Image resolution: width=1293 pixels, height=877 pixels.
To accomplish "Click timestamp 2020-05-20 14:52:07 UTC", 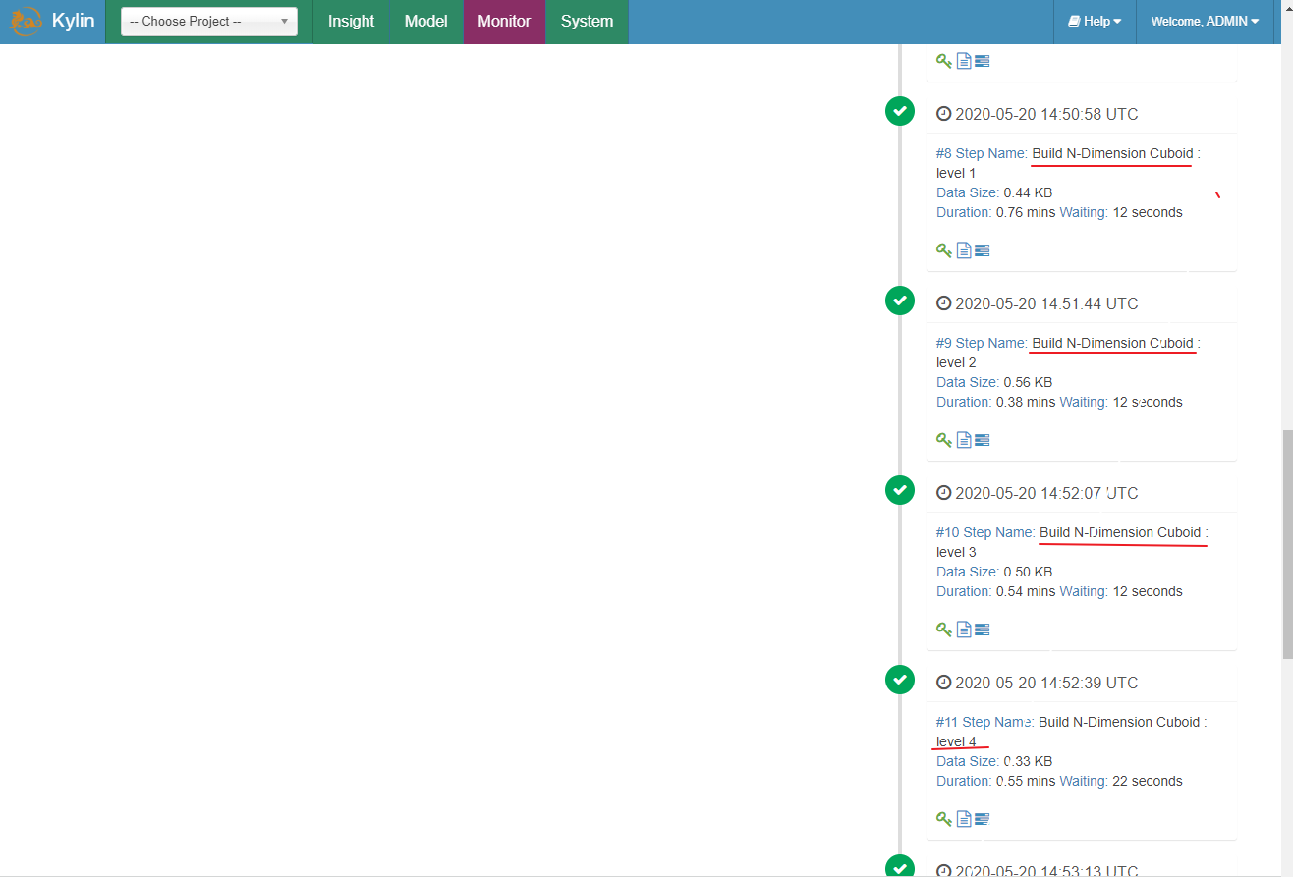I will coord(1046,493).
